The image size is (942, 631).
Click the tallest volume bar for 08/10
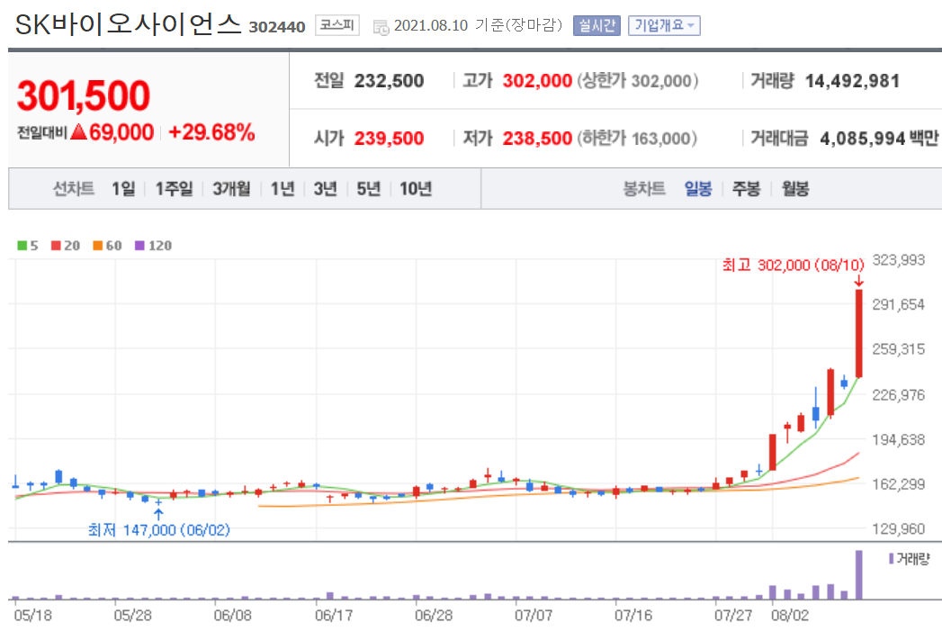point(859,574)
